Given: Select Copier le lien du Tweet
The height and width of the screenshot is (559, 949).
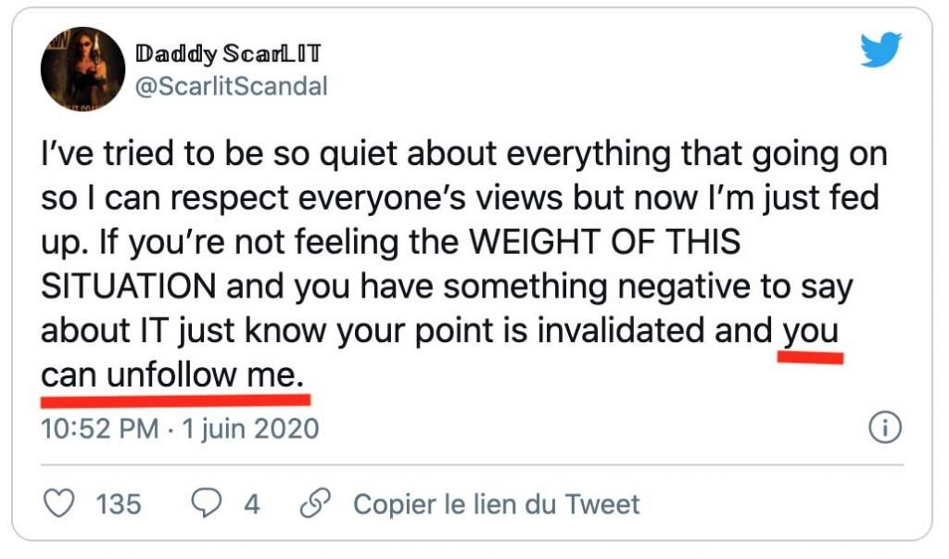Looking at the screenshot, I should click(497, 504).
